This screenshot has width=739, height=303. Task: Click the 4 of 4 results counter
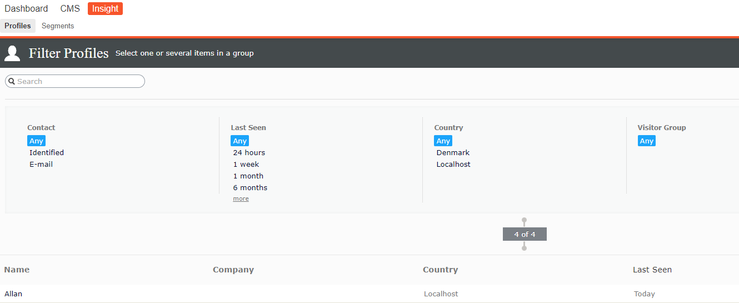tap(525, 234)
